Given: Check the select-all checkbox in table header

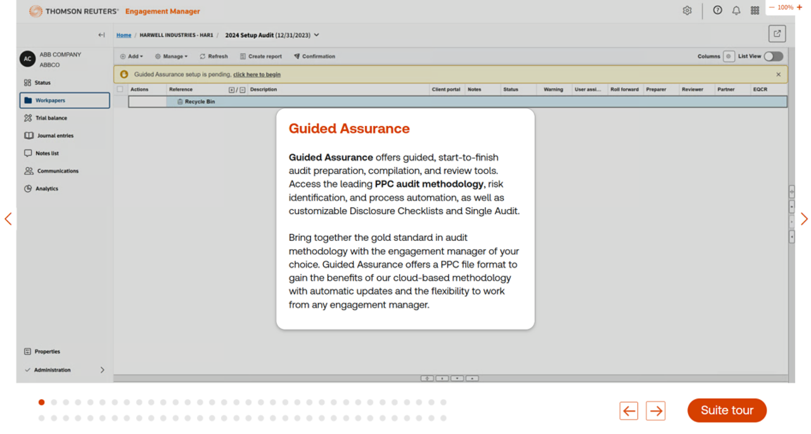Looking at the screenshot, I should click(x=120, y=89).
